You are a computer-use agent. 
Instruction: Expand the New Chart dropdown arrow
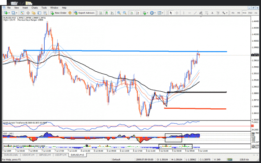point(9,13)
